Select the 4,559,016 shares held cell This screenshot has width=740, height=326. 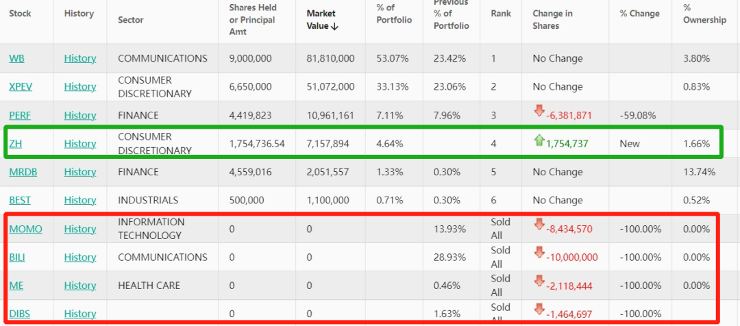pos(251,172)
